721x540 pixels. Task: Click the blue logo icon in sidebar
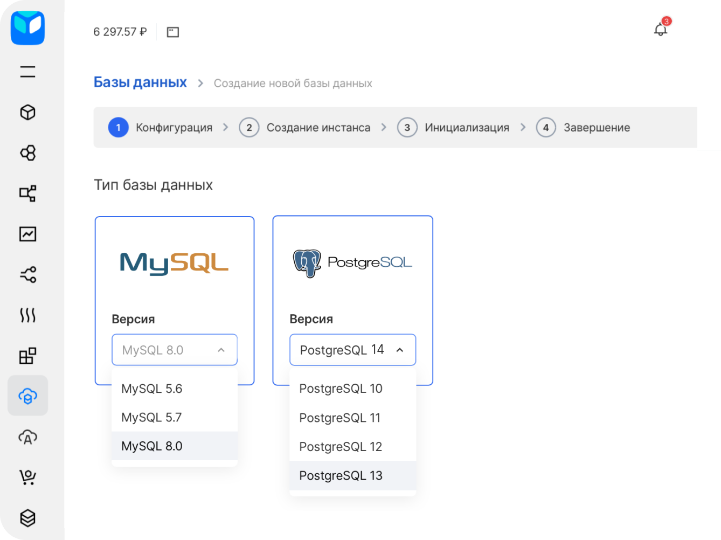(x=27, y=28)
